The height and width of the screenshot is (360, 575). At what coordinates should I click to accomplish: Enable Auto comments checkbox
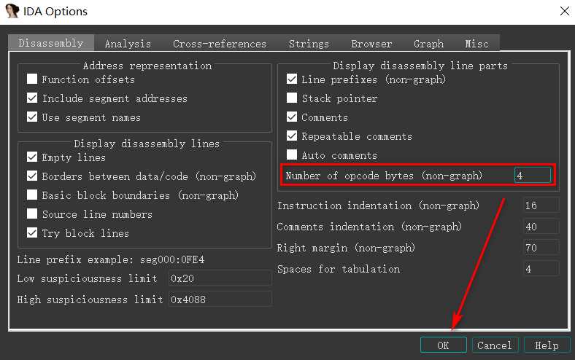[x=292, y=155]
